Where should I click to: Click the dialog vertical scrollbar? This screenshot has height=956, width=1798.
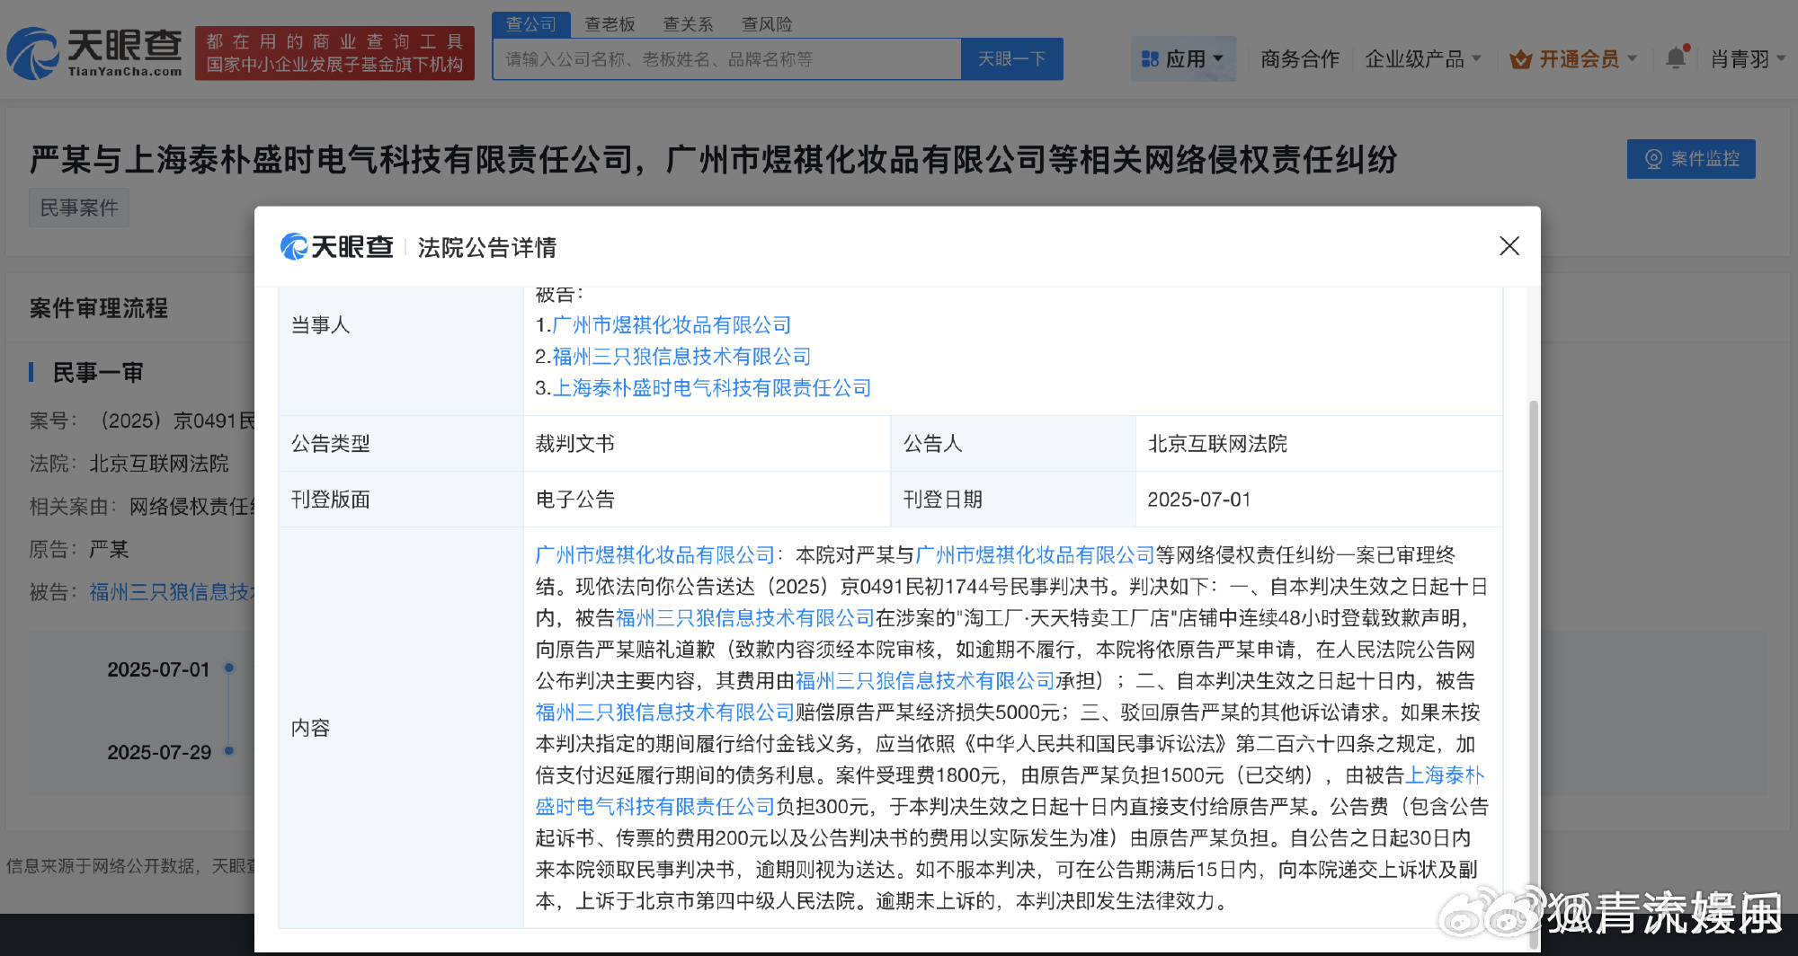coord(1534,674)
